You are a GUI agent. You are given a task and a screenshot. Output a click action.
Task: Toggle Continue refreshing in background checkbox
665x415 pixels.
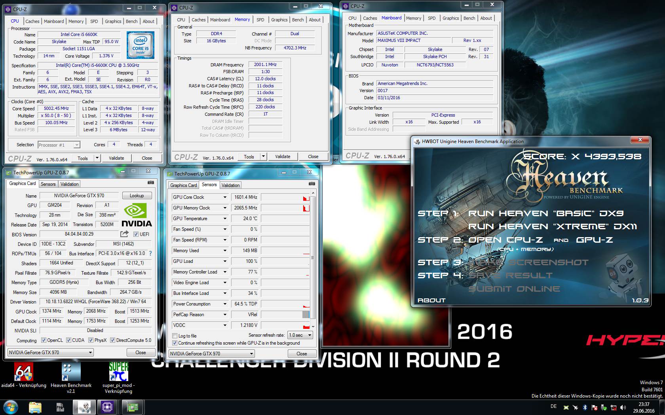tap(175, 343)
